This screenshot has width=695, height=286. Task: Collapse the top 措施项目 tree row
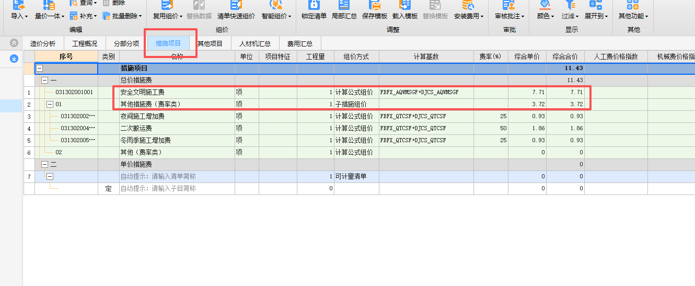click(40, 68)
